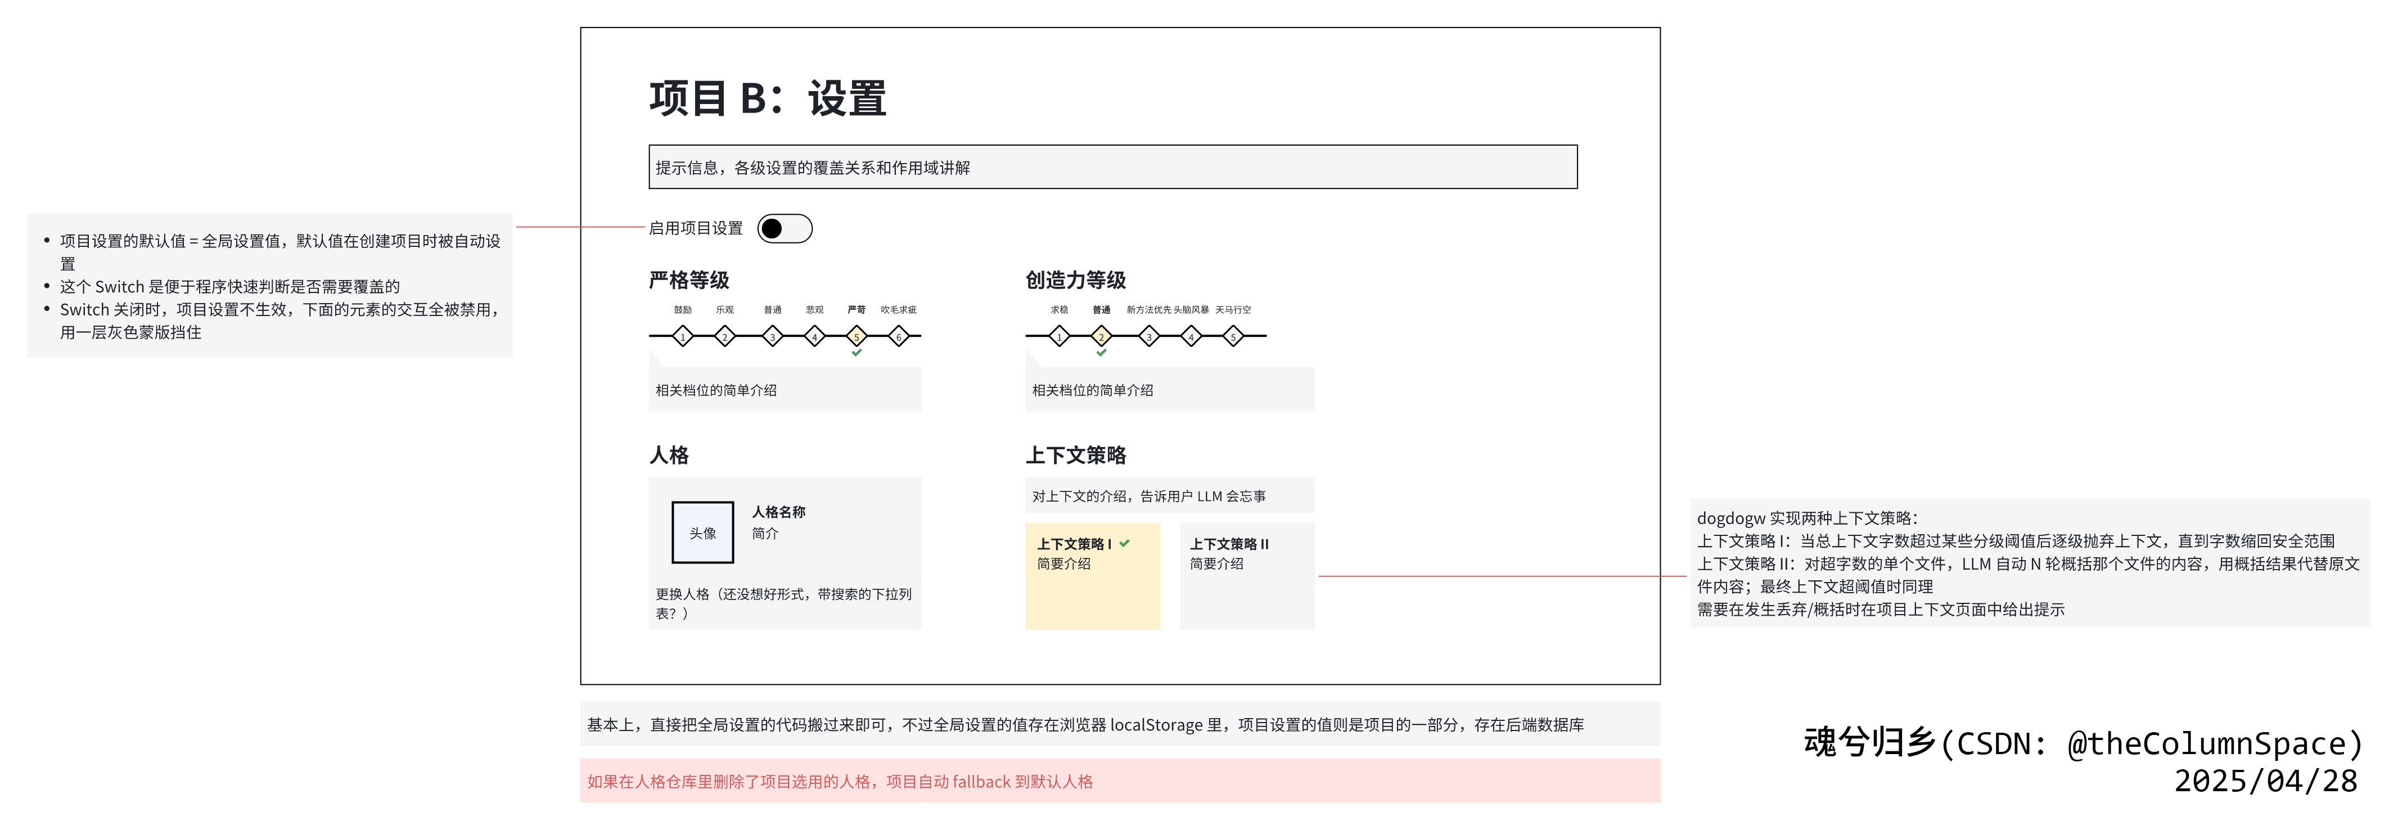Viewport: 2398px width, 830px height.
Task: Click diamond 6 under 吹毛求疵
Action: coord(900,337)
